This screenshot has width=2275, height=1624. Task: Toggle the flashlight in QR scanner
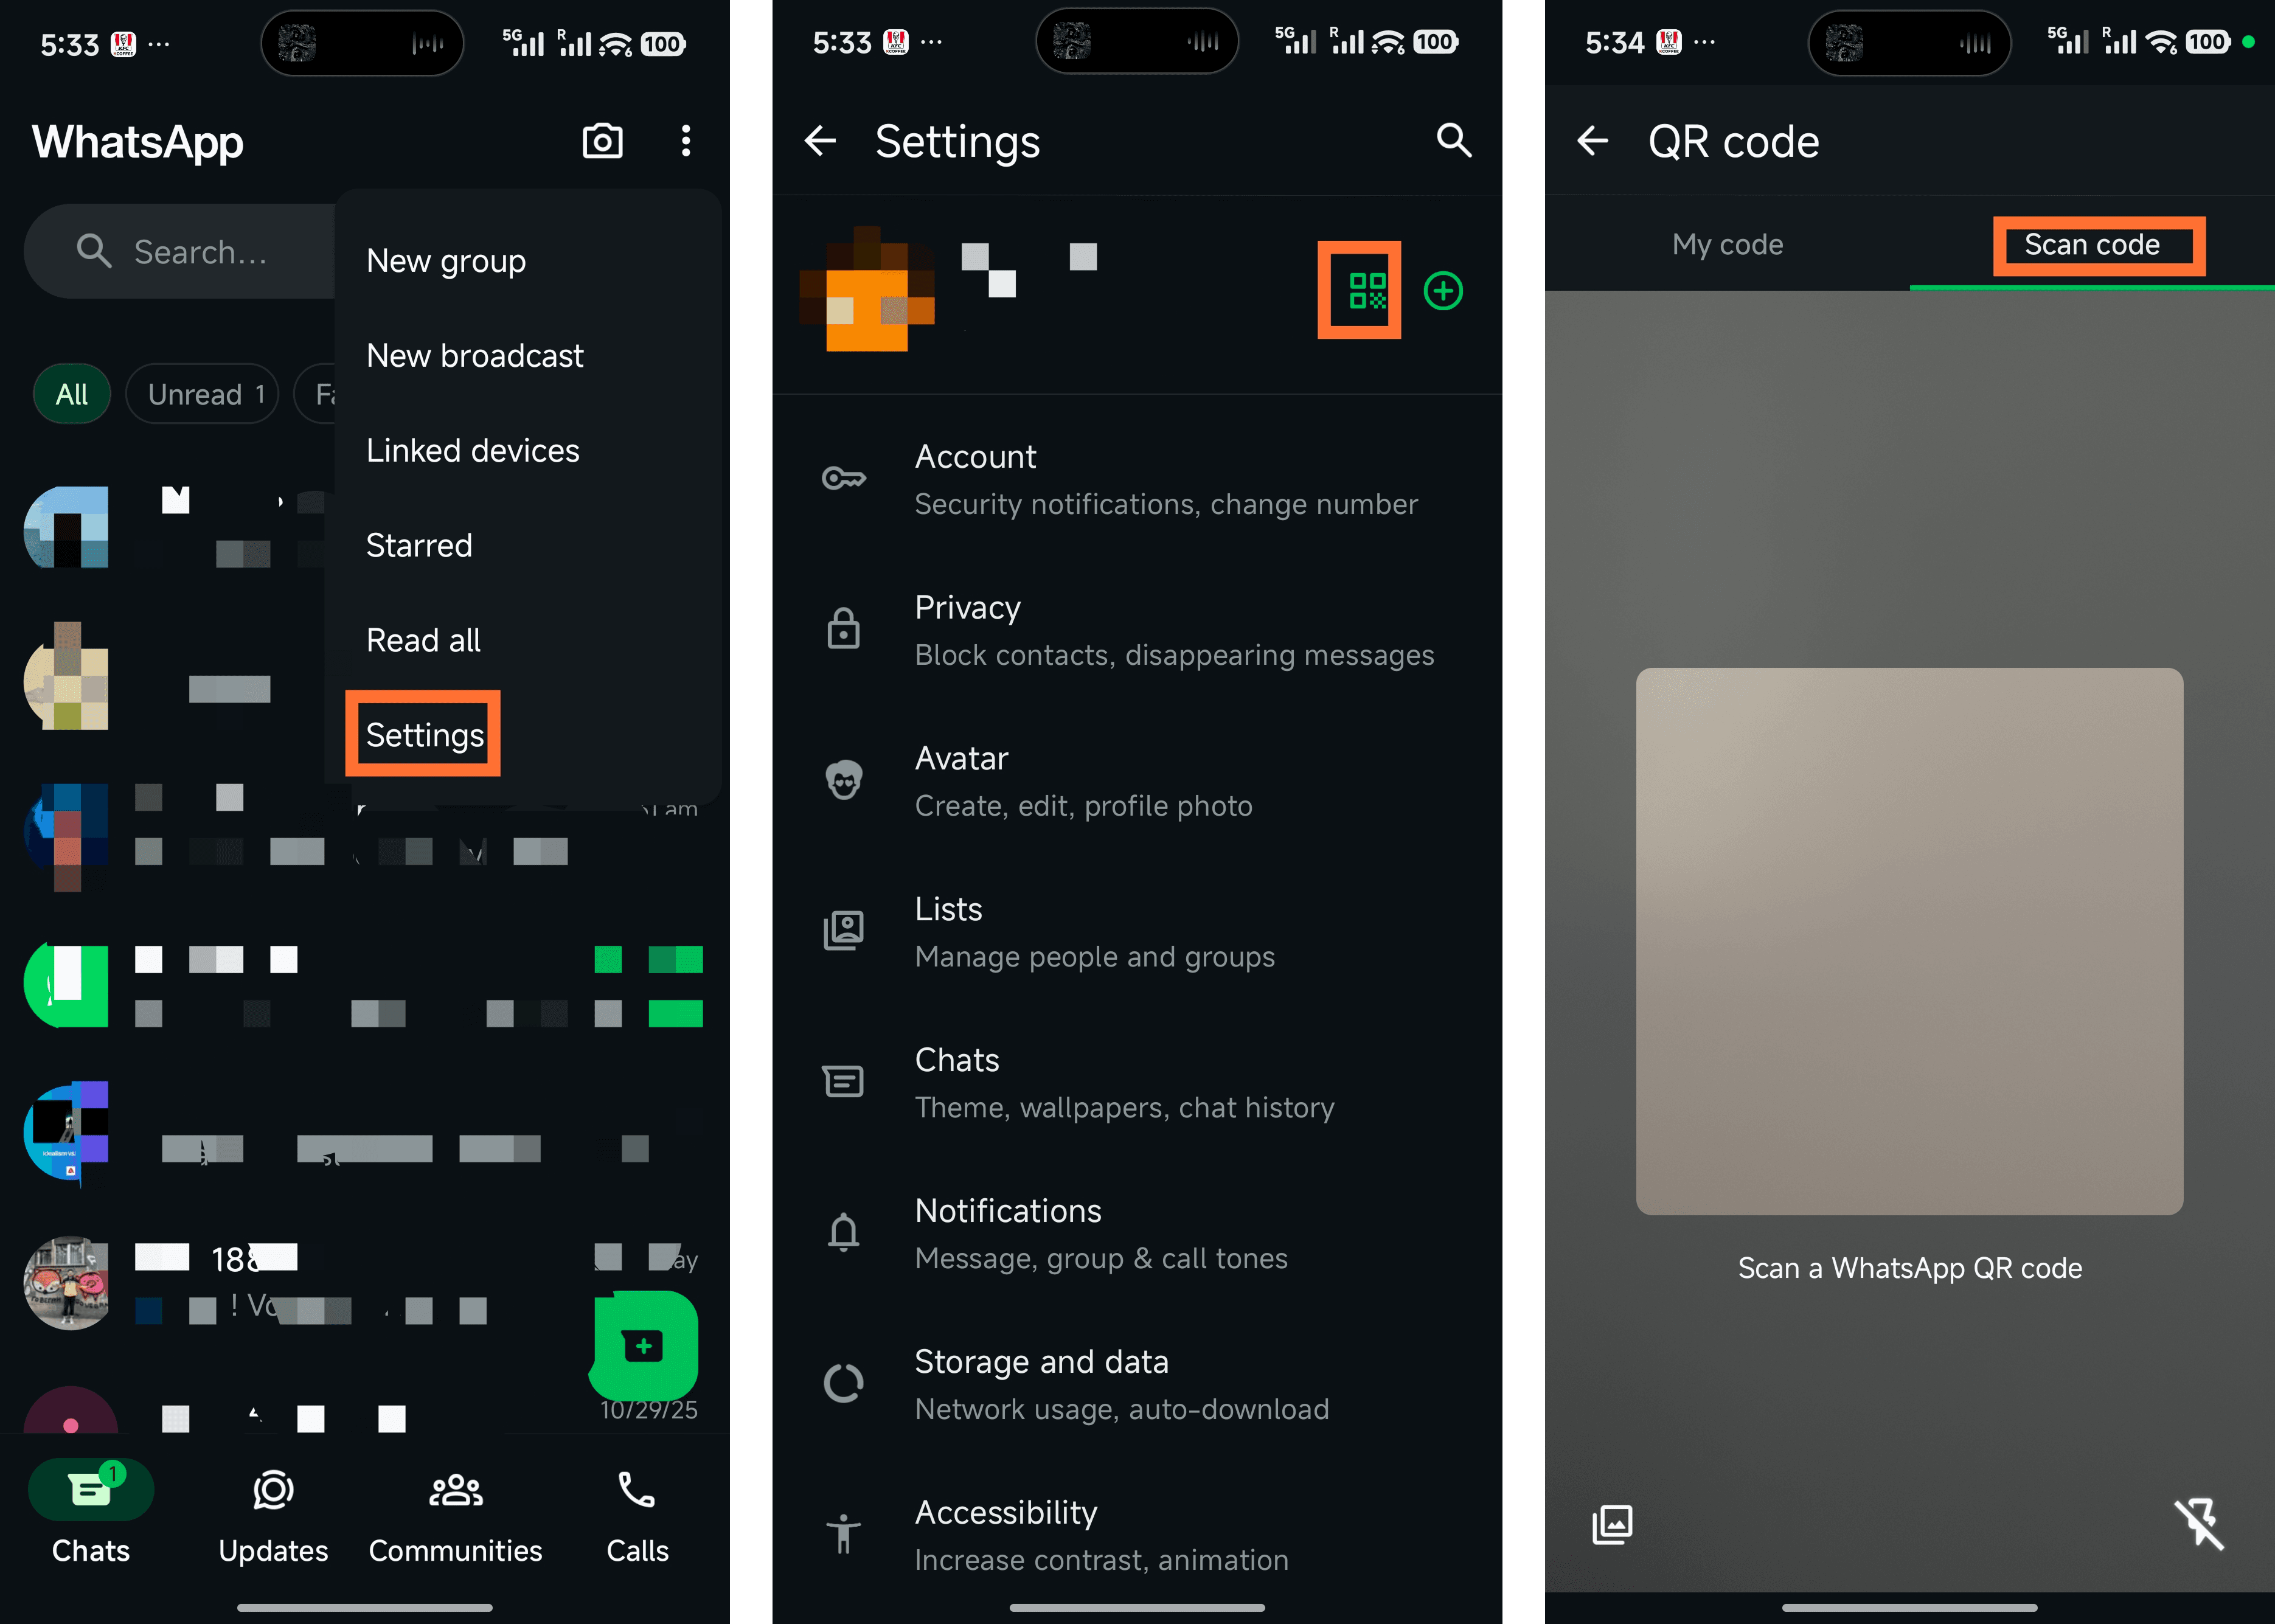(x=2198, y=1524)
